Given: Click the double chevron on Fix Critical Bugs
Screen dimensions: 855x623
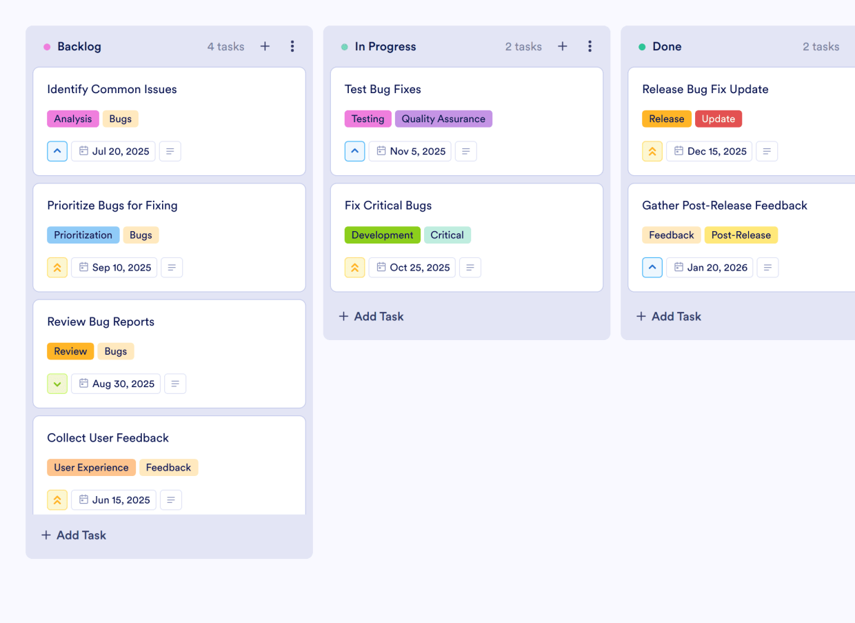Looking at the screenshot, I should (x=354, y=267).
